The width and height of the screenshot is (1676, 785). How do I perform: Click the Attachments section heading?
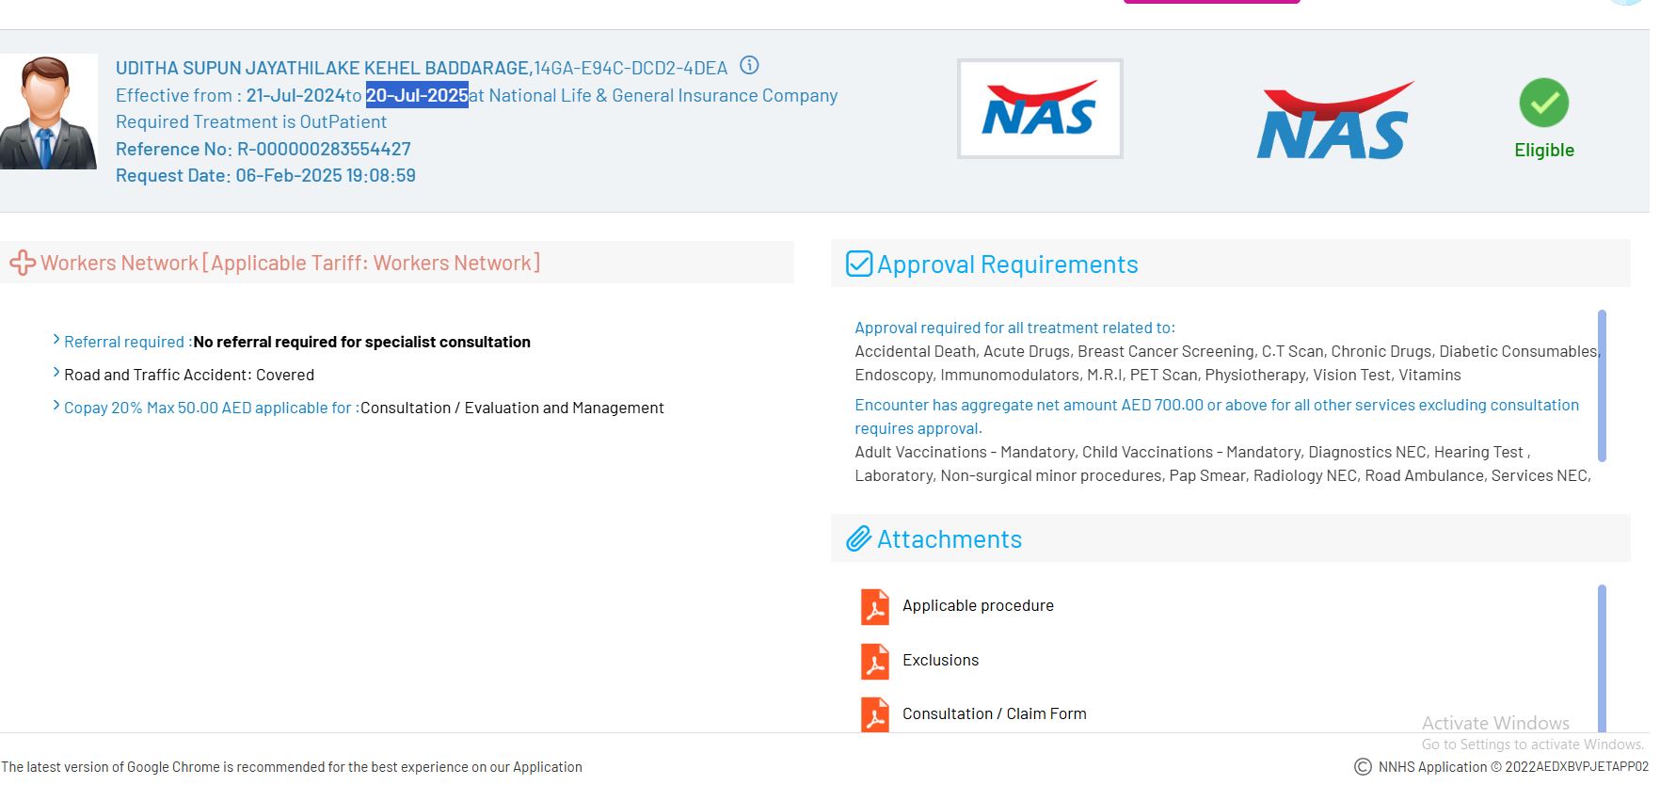point(949,539)
